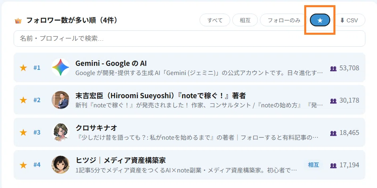The image size is (377, 188).
Task: Click the Gemini sparkle avatar icon
Action: (x=60, y=67)
